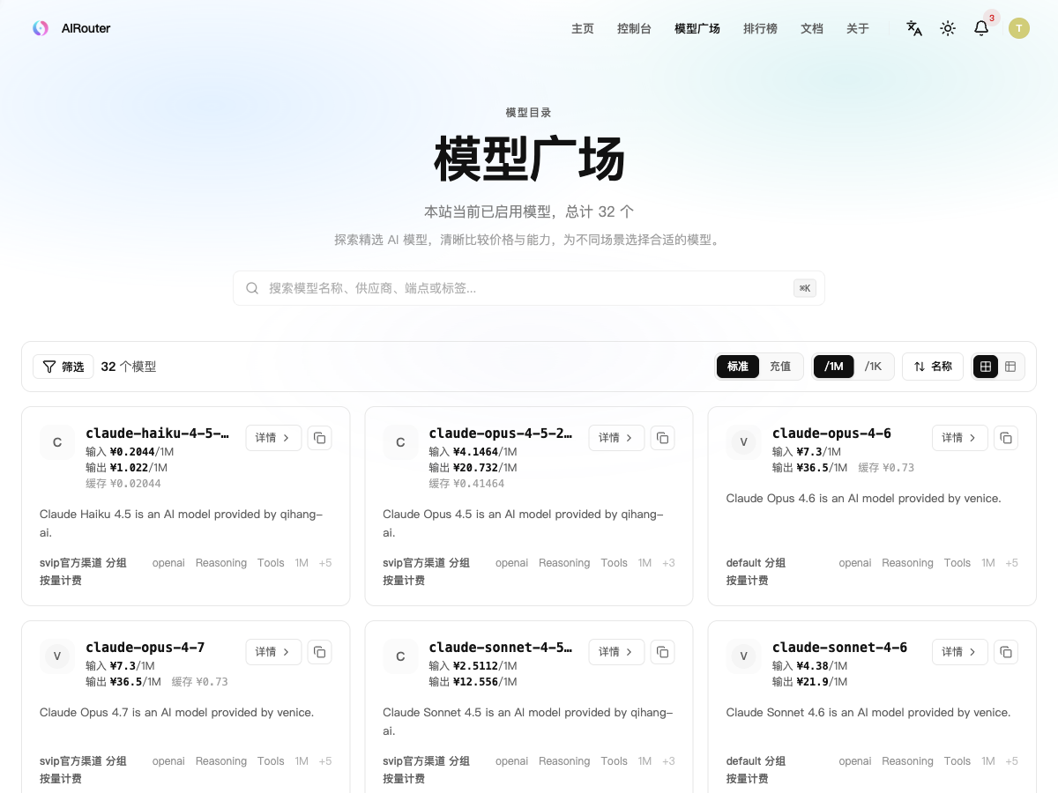Go to 主页 in the navigation
Viewport: 1058px width, 793px height.
(x=583, y=29)
